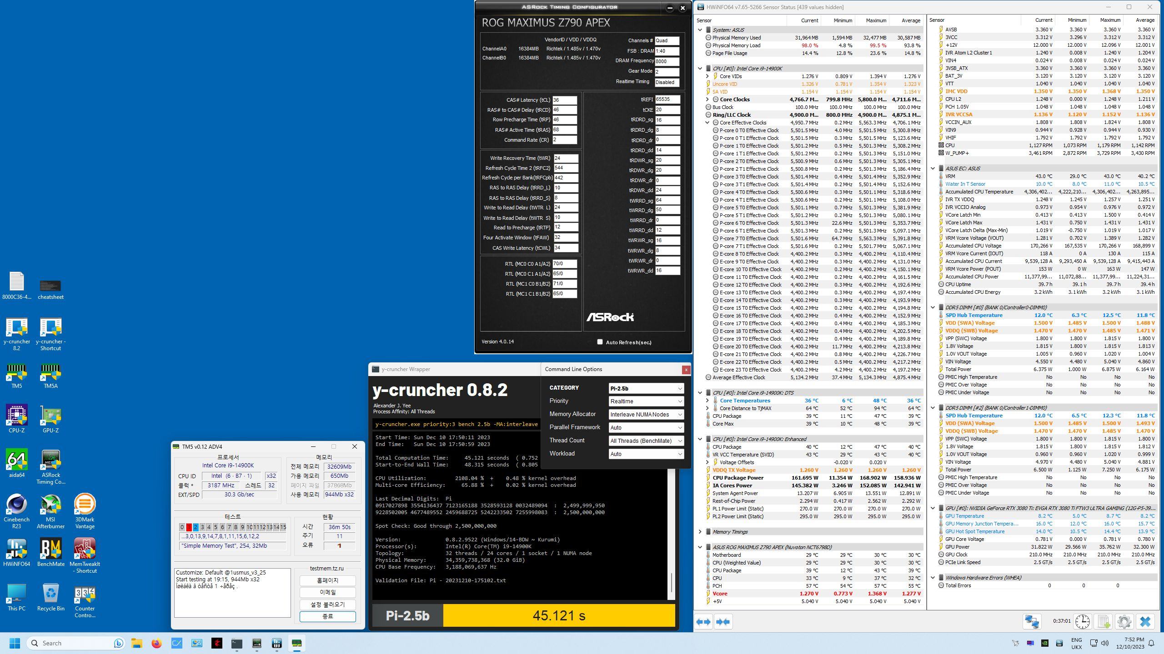The height and width of the screenshot is (654, 1164).
Task: Click the 종료 button in TM5
Action: pyautogui.click(x=327, y=616)
